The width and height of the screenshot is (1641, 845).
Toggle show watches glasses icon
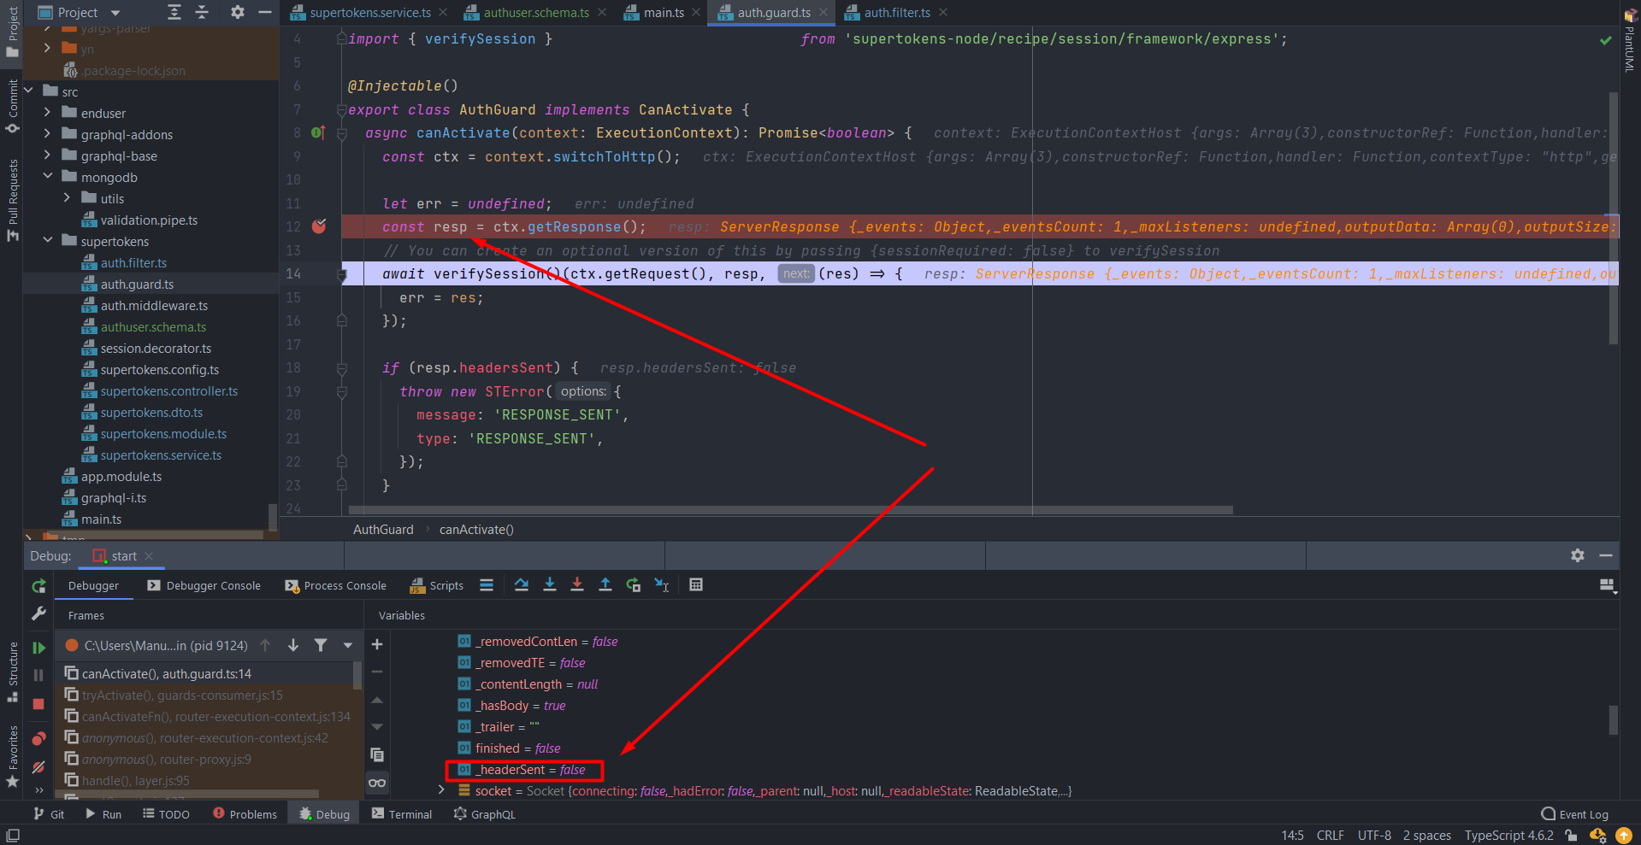click(377, 783)
